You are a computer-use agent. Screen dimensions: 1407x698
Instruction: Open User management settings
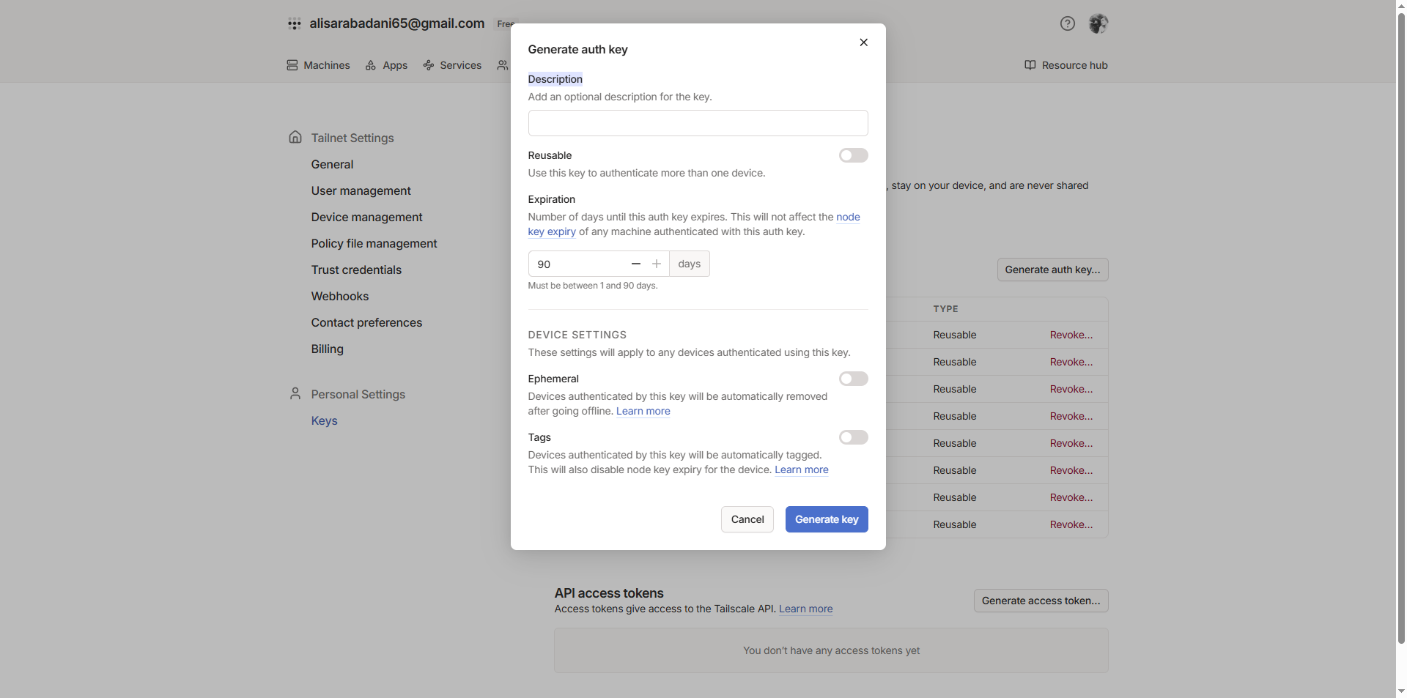[x=361, y=190]
